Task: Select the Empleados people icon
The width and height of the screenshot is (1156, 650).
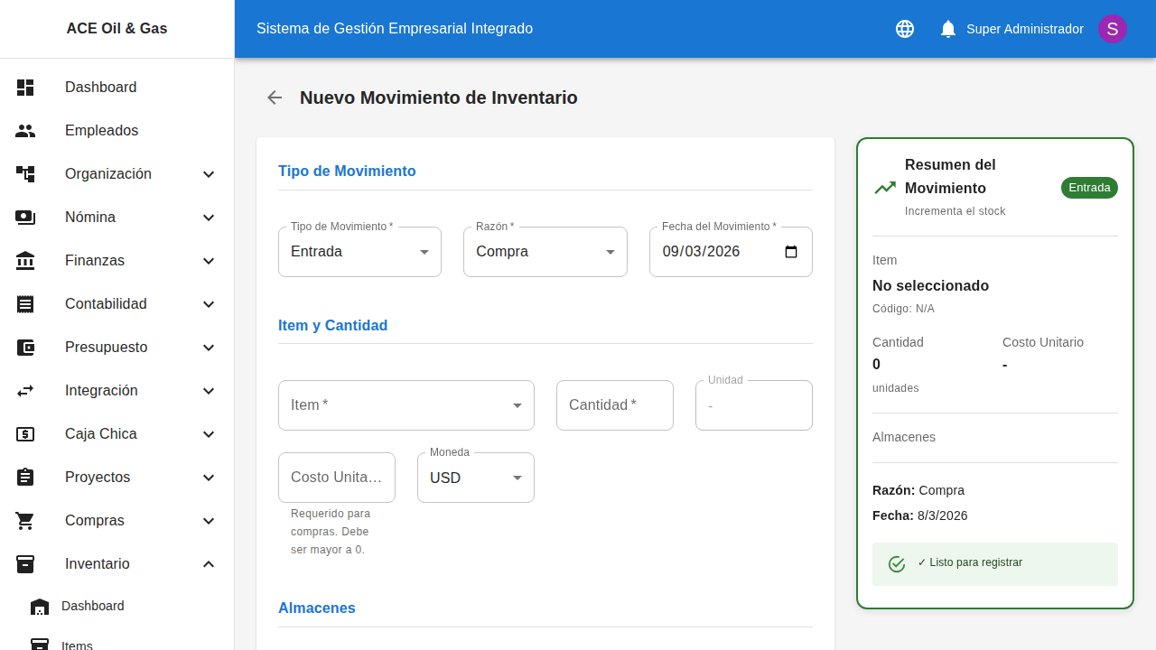Action: pyautogui.click(x=25, y=130)
